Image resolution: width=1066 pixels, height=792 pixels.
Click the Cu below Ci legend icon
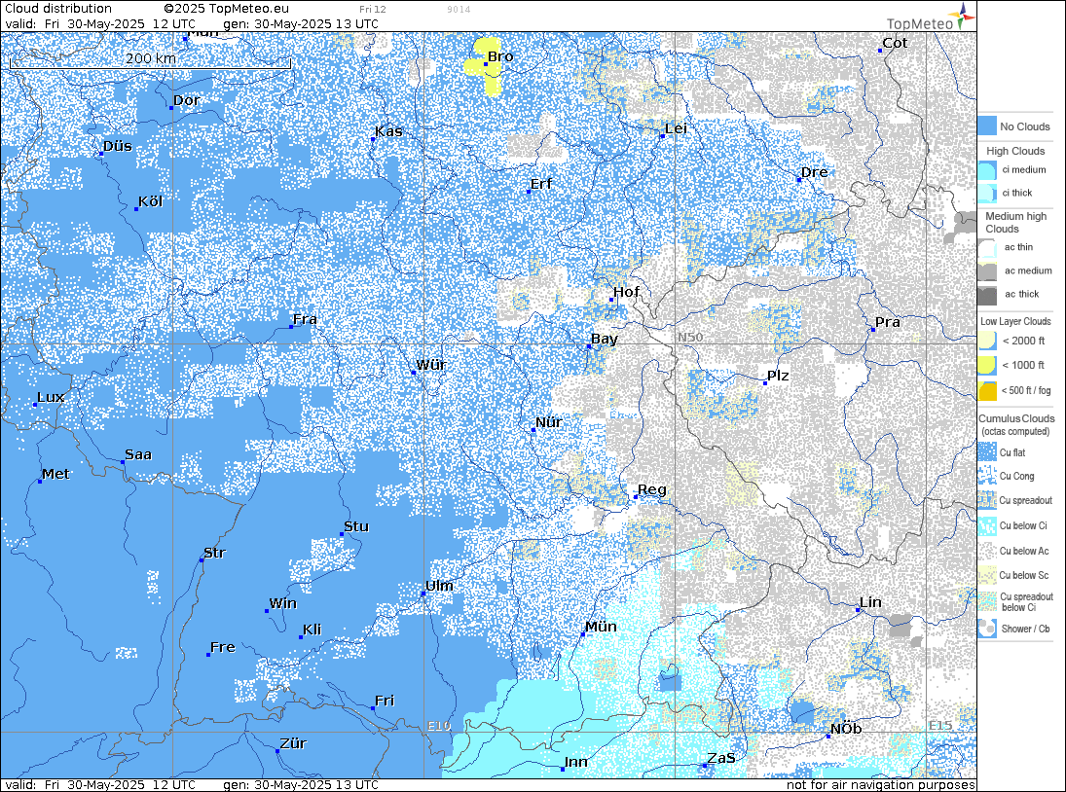(x=987, y=525)
